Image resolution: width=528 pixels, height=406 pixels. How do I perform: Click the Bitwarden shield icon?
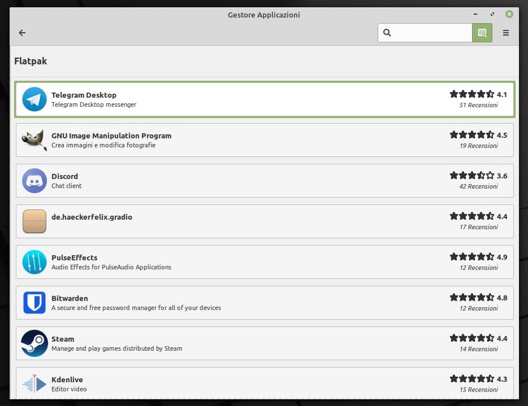(34, 303)
